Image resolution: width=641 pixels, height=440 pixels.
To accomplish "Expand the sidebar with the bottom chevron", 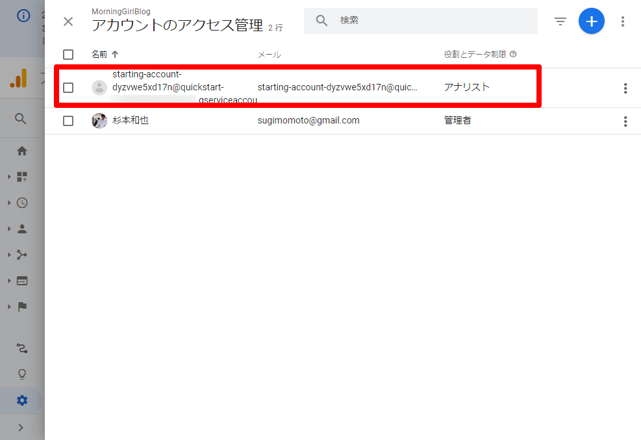I will (x=21, y=428).
